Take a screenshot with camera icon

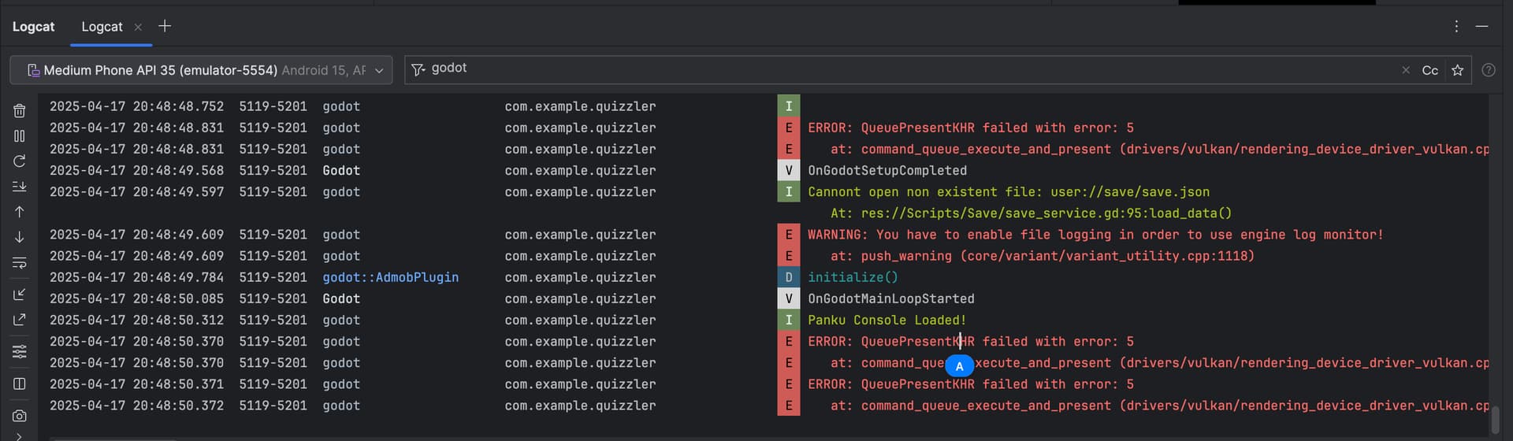click(20, 416)
